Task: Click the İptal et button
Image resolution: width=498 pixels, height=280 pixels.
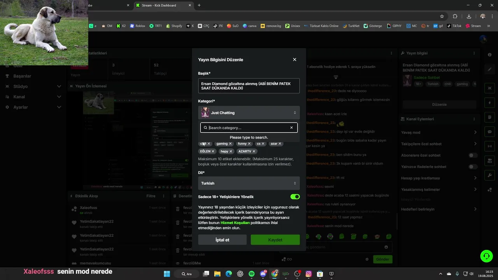Action: [x=222, y=240]
